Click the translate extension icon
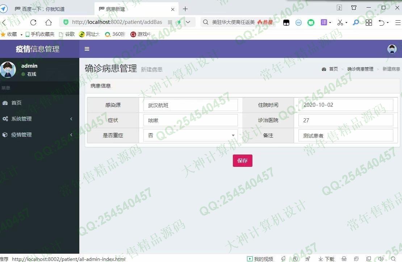The width and height of the screenshot is (402, 262). [324, 22]
